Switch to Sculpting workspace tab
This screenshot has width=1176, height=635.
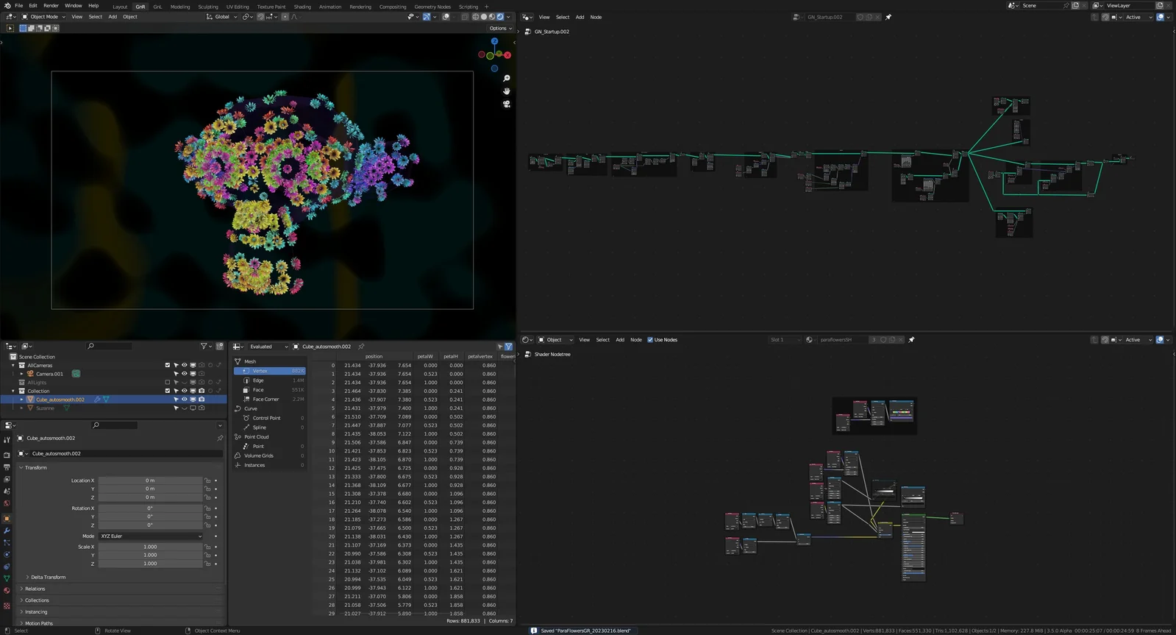click(x=208, y=7)
